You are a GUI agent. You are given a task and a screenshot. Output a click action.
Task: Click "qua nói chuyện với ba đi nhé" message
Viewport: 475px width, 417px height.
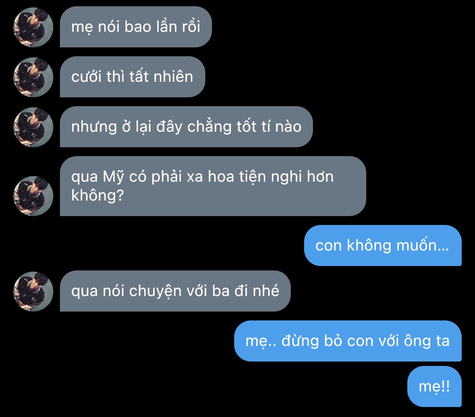[x=175, y=291]
